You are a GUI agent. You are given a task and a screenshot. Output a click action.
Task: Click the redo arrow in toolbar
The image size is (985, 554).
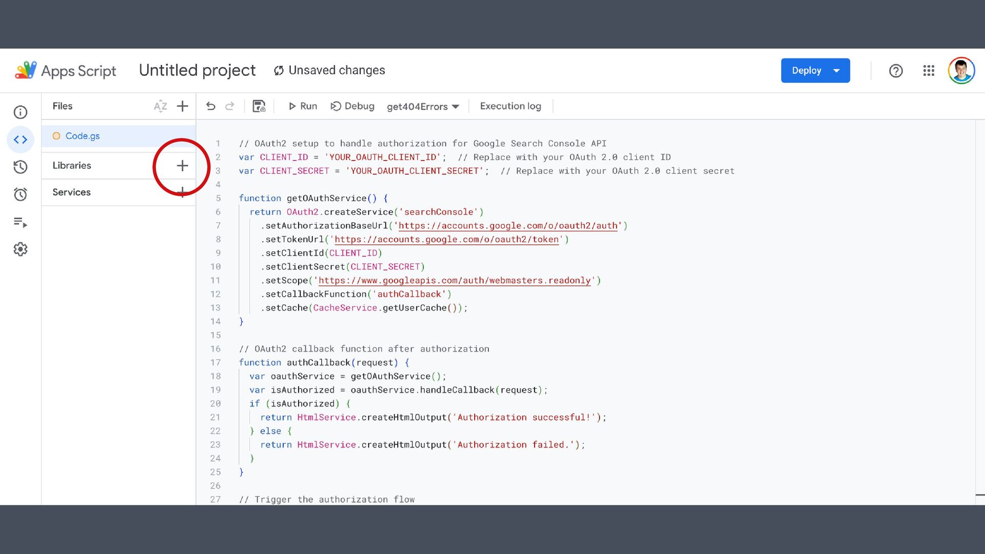[230, 106]
